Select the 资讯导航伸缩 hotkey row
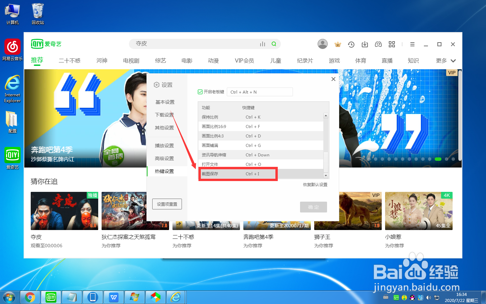 click(261, 155)
